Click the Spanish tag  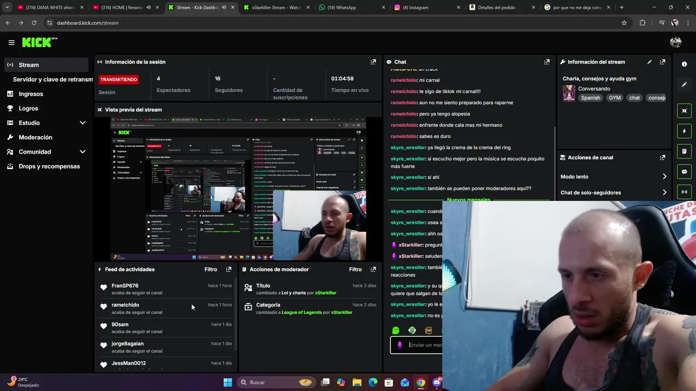click(x=591, y=98)
